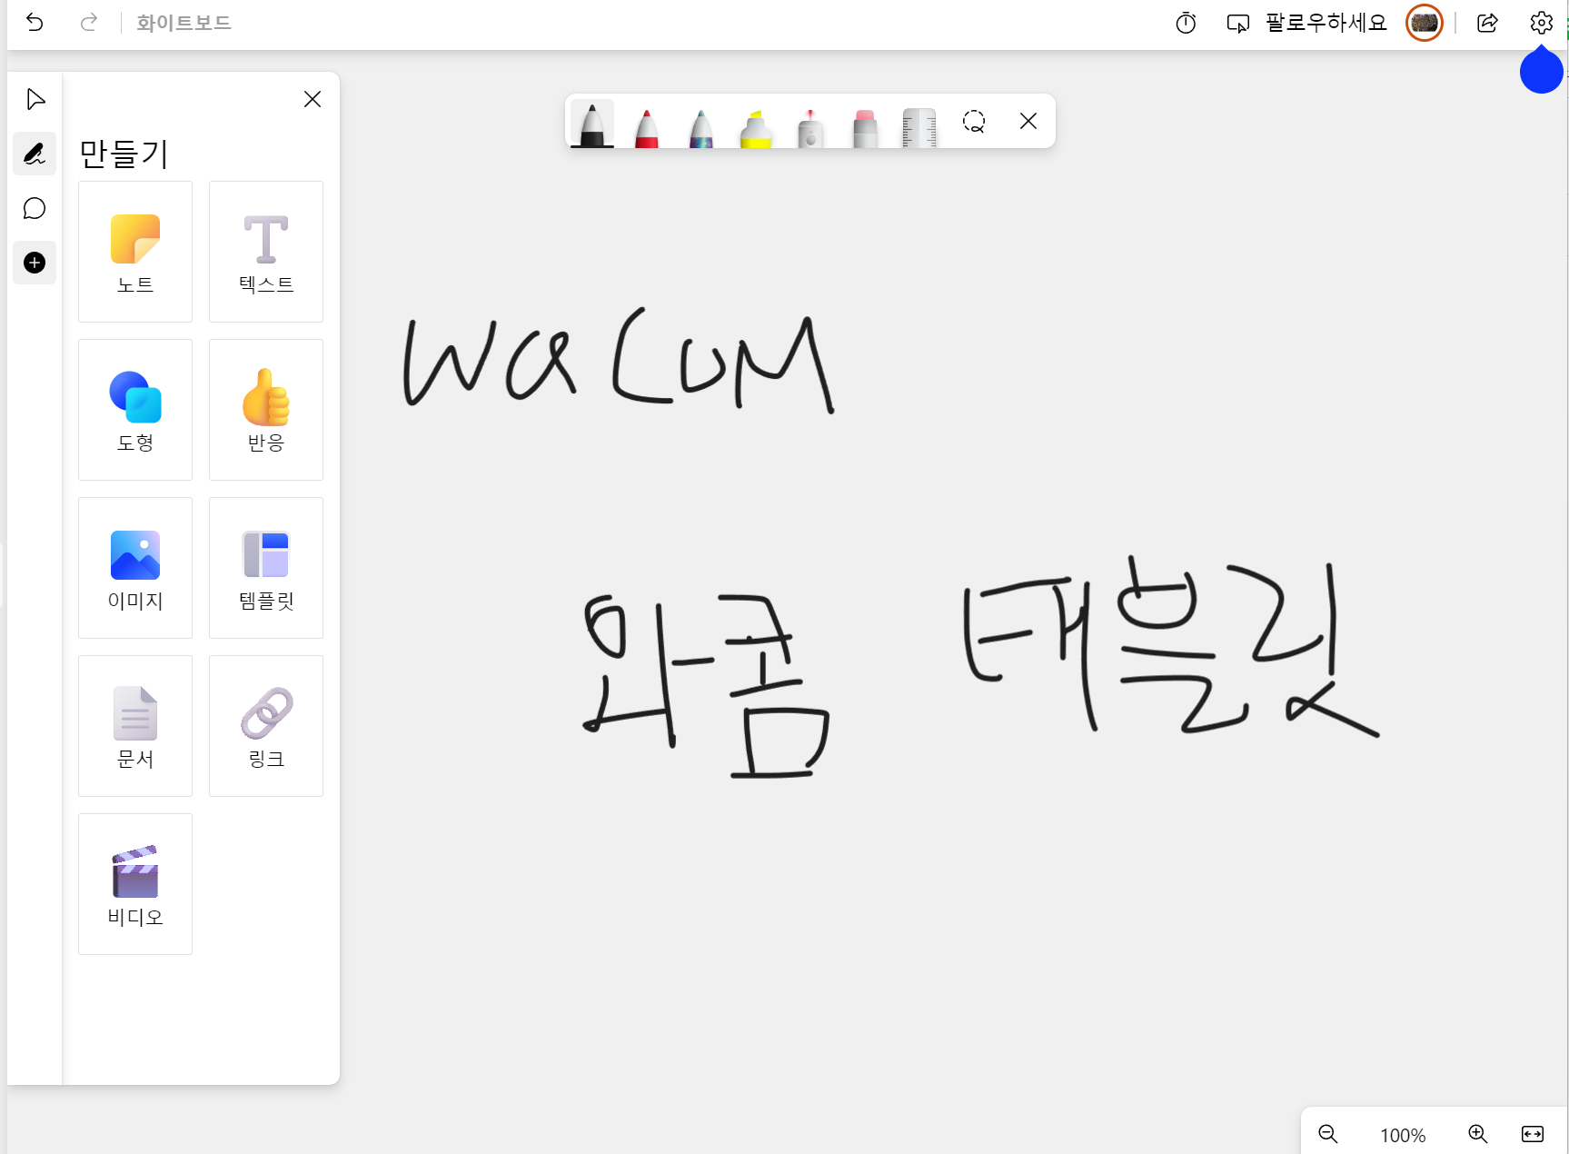Click the 화이트보드 board title

click(184, 23)
